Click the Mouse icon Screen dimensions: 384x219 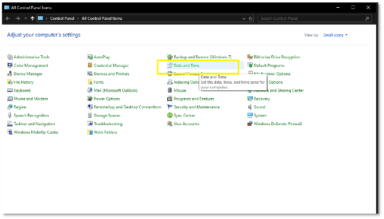[x=170, y=90]
